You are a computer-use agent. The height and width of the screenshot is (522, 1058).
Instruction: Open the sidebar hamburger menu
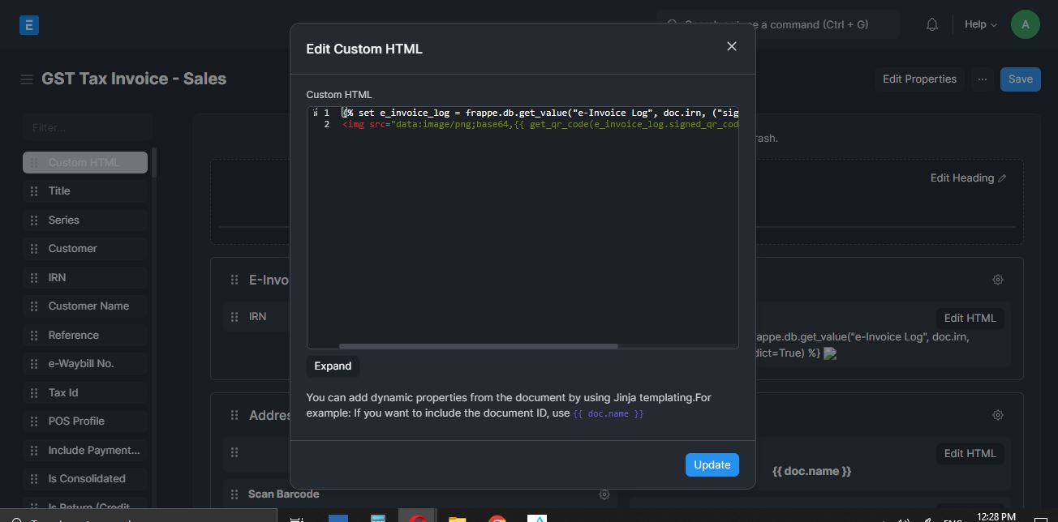[x=27, y=78]
